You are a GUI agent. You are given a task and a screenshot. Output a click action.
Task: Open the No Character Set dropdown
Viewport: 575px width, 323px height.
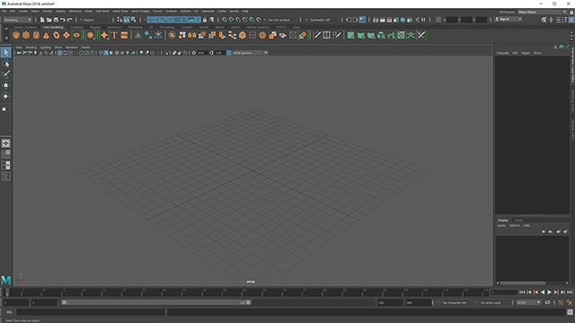(x=455, y=302)
